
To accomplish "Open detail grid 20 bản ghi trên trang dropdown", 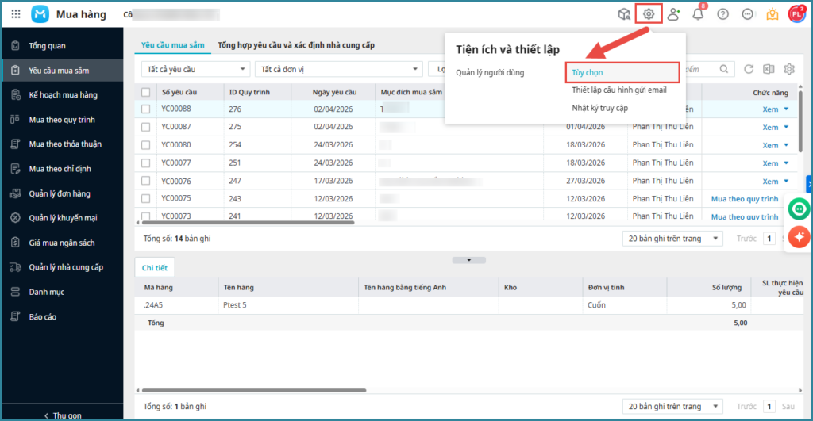I will 672,407.
